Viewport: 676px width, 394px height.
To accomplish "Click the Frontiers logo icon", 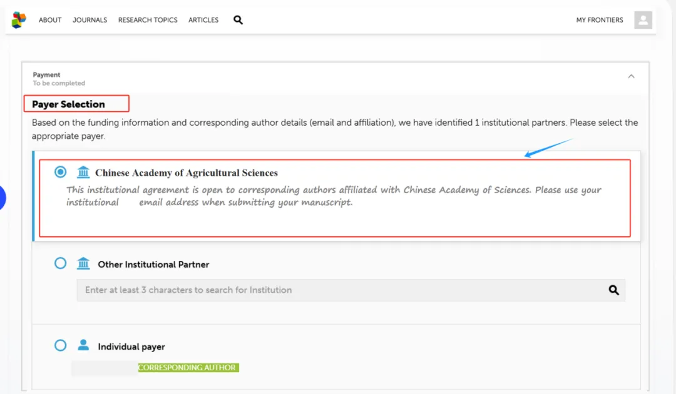I will (x=19, y=20).
